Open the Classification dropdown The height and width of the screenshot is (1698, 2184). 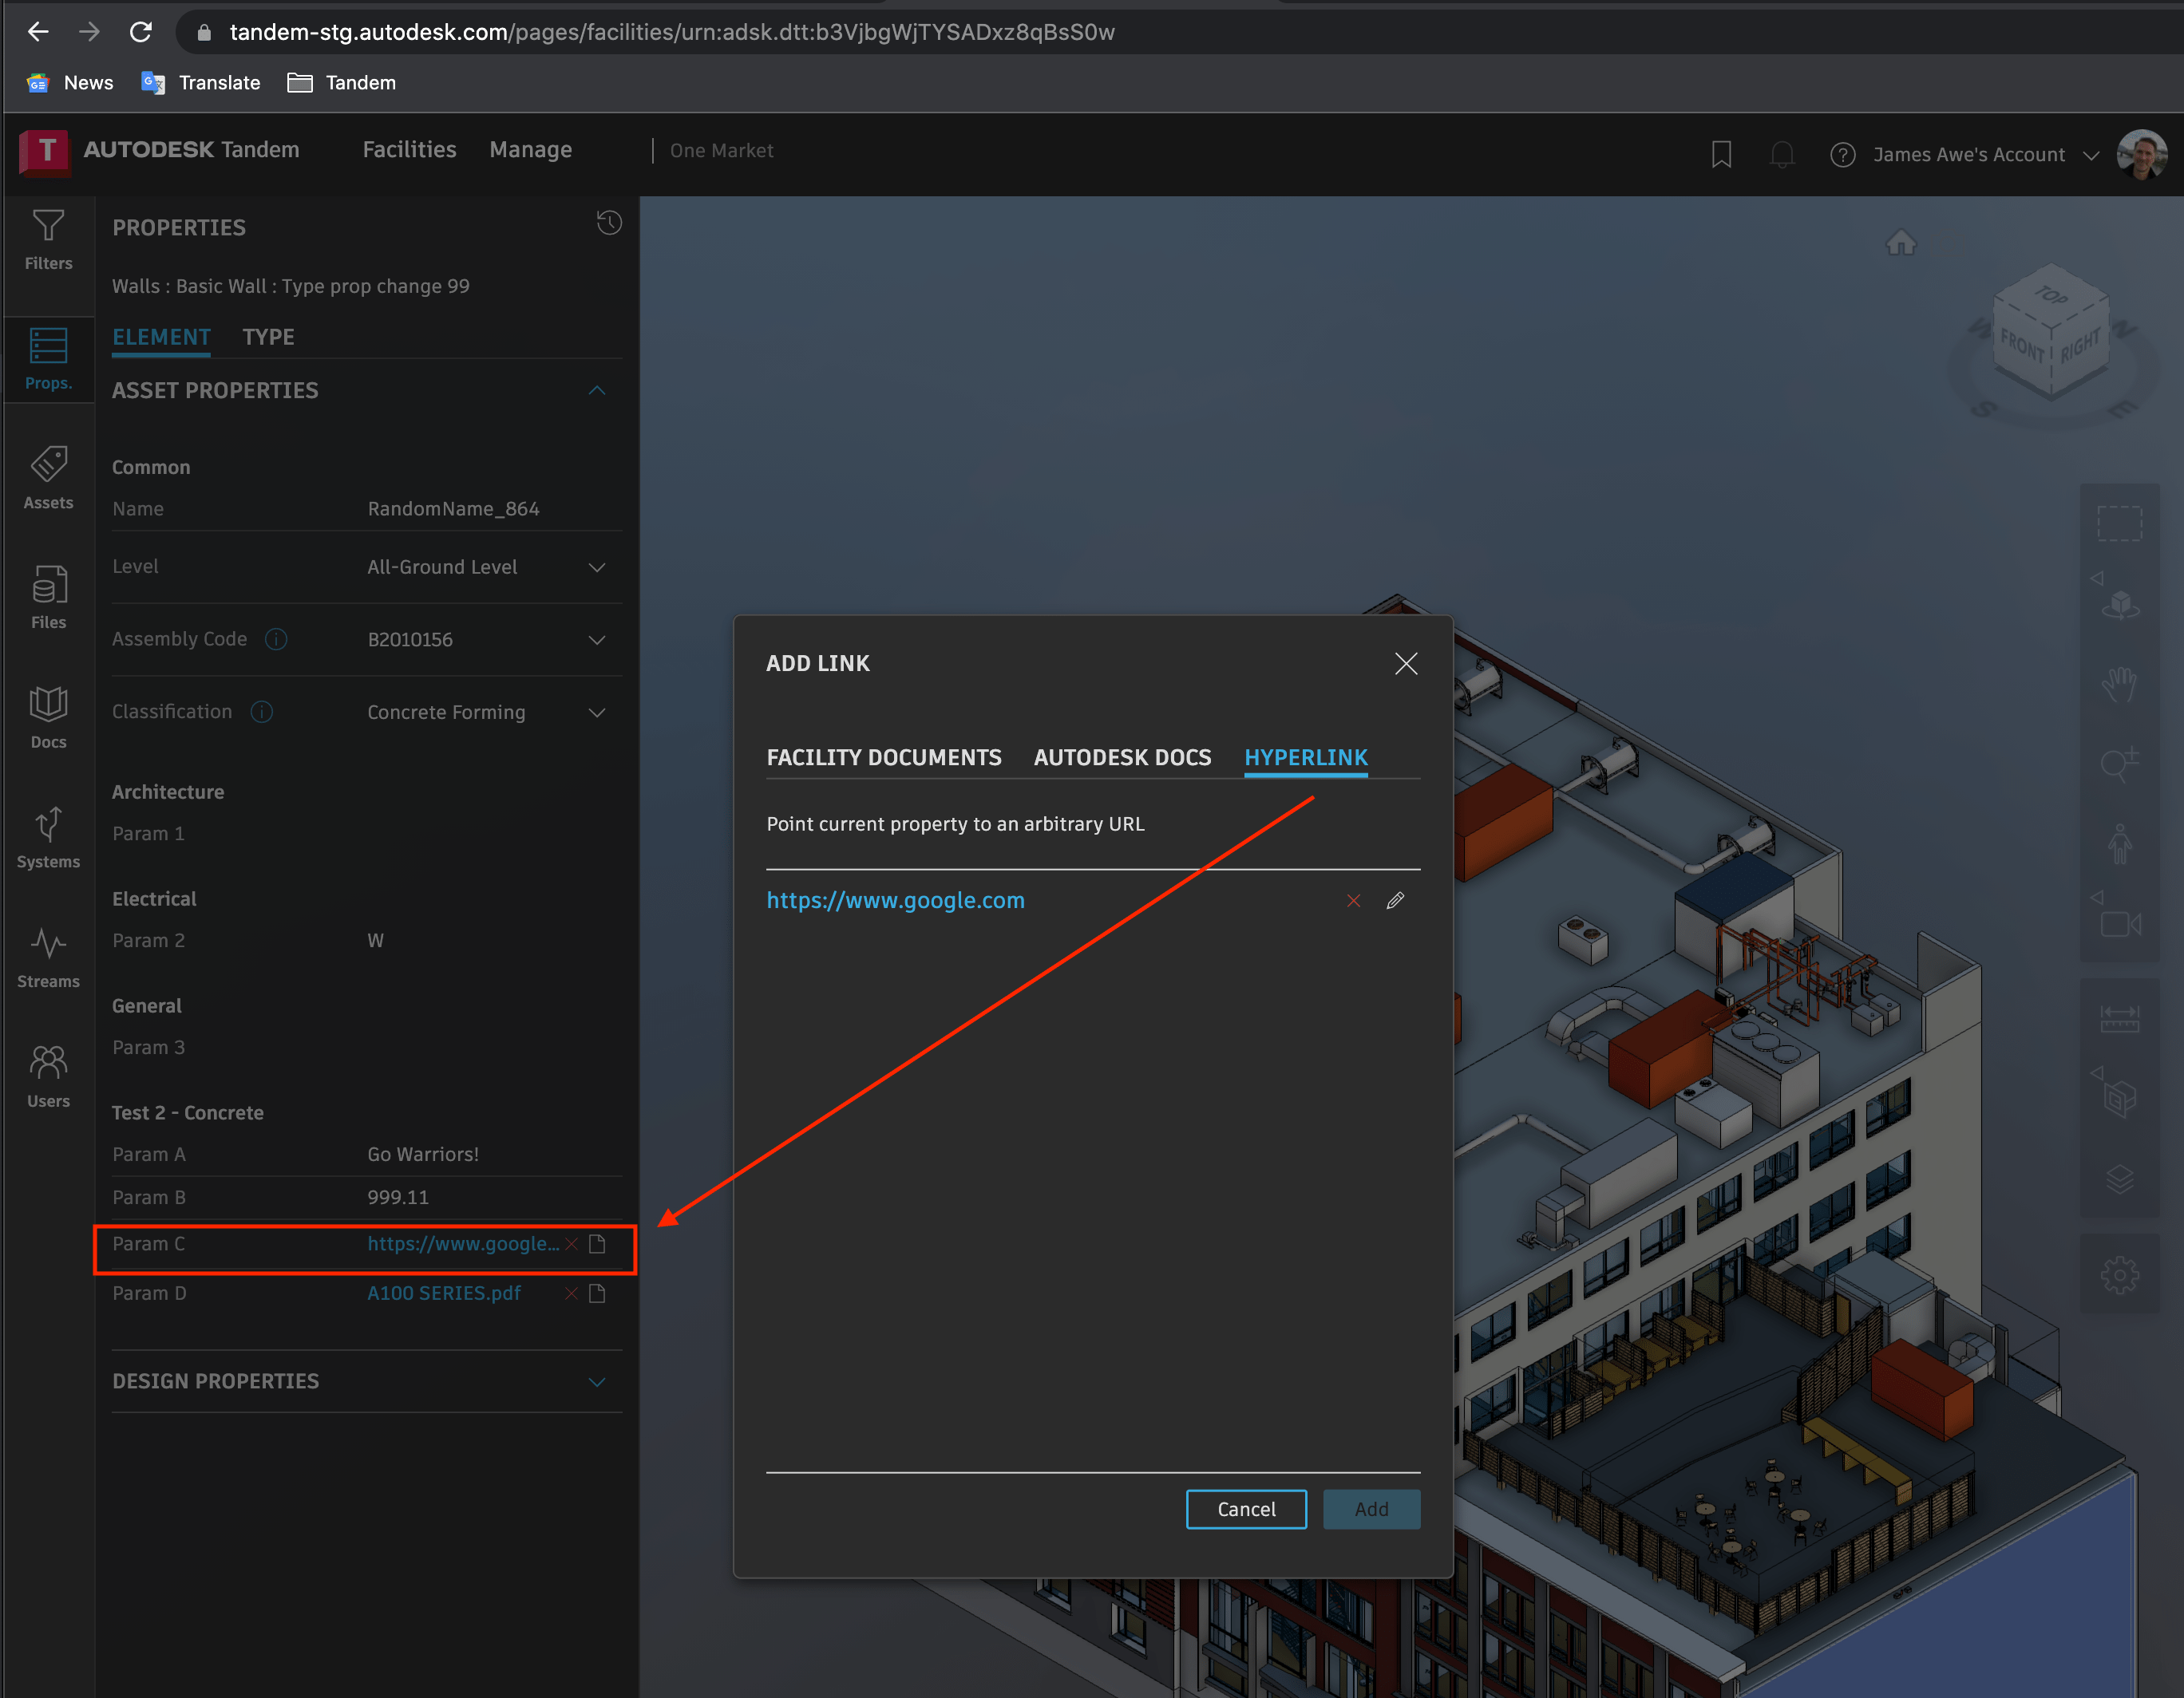597,713
